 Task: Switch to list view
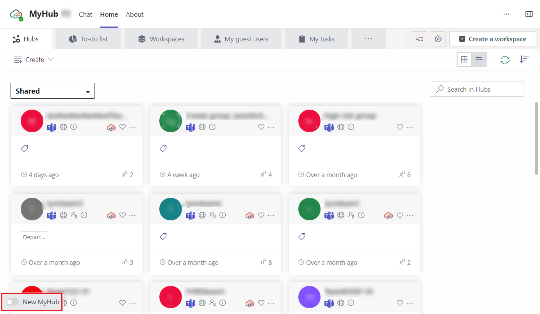[479, 59]
